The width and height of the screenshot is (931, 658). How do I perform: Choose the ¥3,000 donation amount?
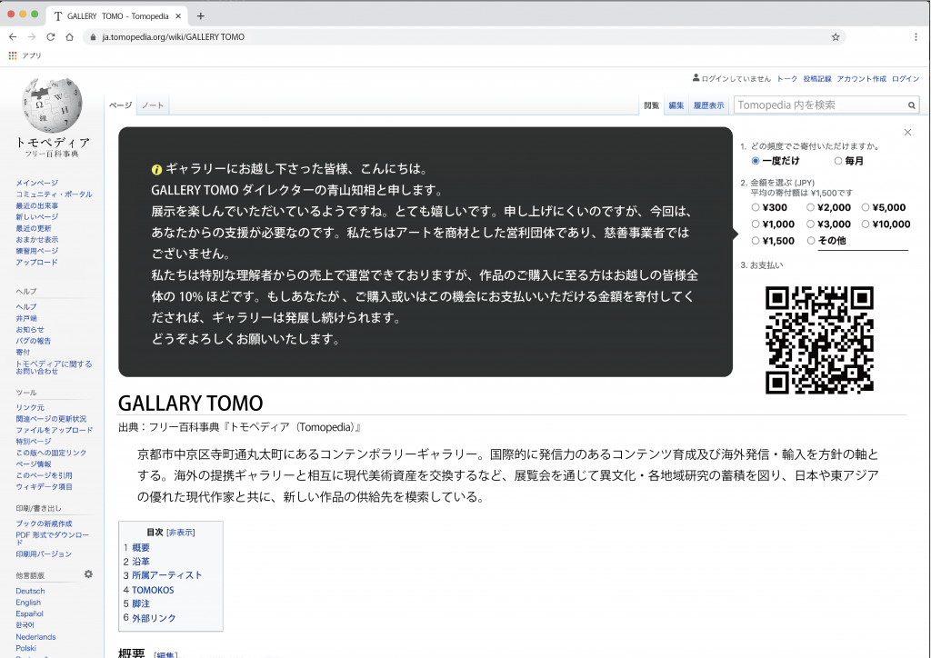pyautogui.click(x=810, y=224)
